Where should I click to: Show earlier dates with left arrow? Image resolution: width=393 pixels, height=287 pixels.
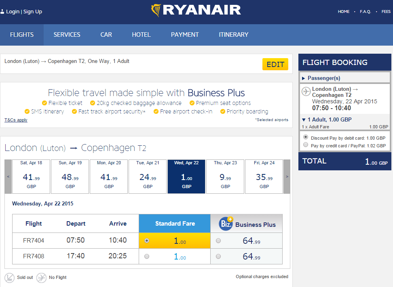[x=8, y=177]
